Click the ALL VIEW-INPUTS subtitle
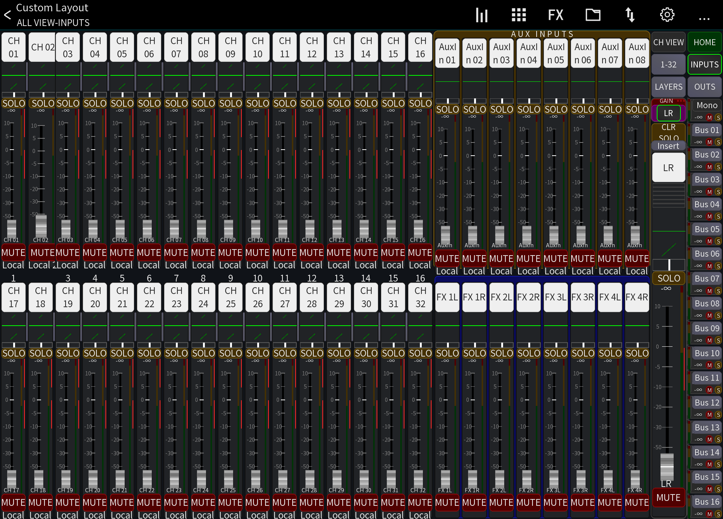The image size is (723, 519). click(53, 23)
